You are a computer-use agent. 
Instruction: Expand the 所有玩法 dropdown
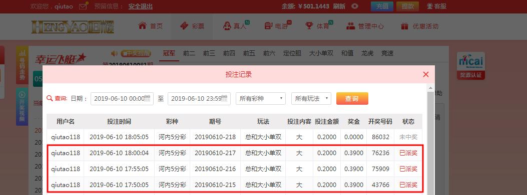click(x=311, y=99)
